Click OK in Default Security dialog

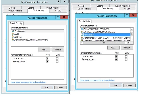click(47, 88)
